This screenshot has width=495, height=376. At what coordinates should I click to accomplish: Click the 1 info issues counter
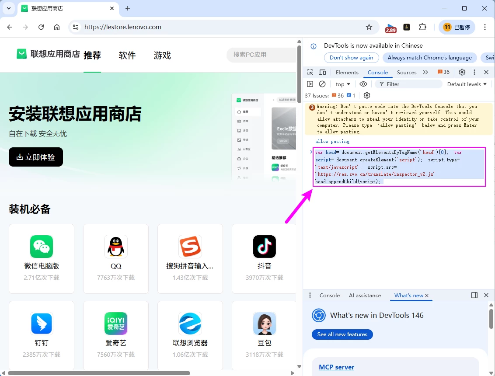coord(351,95)
